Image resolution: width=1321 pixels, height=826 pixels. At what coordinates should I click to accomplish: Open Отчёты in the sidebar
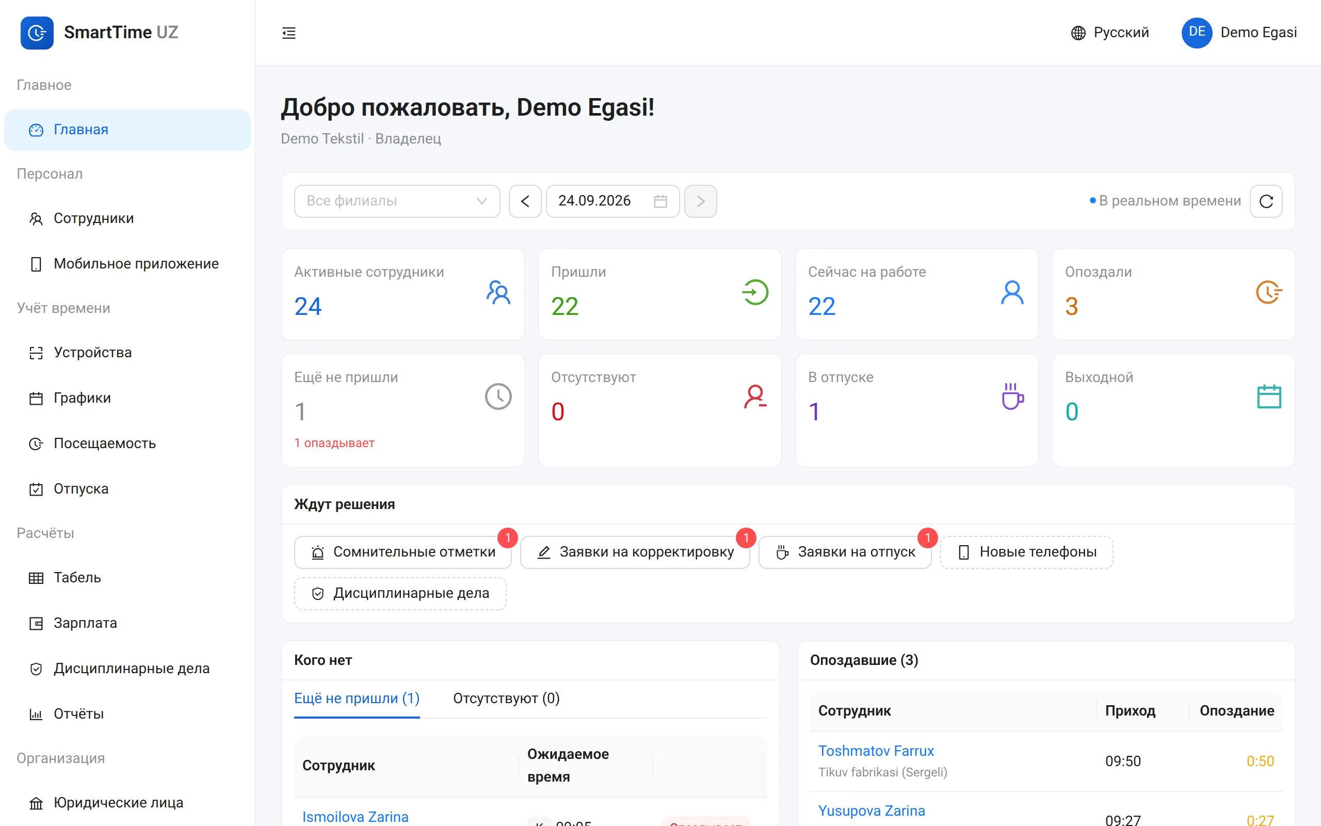point(127,714)
